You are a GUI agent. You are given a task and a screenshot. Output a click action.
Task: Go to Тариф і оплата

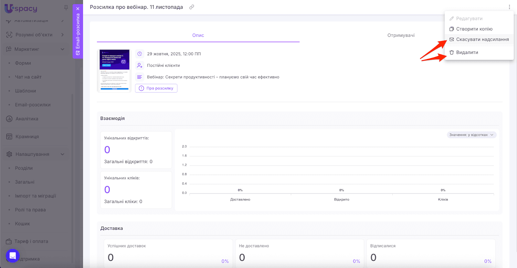click(31, 241)
